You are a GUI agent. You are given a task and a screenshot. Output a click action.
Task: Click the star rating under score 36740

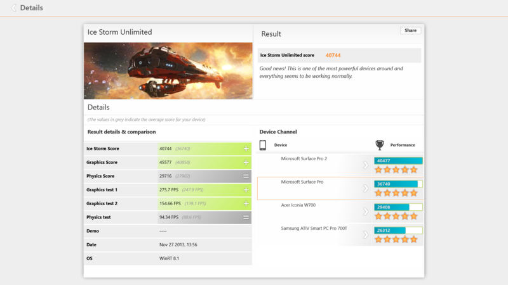click(396, 193)
